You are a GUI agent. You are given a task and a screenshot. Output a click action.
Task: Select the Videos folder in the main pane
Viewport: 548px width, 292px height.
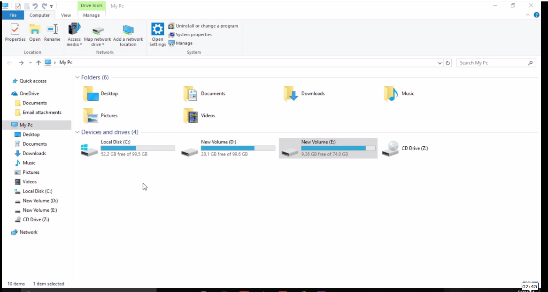tap(200, 115)
